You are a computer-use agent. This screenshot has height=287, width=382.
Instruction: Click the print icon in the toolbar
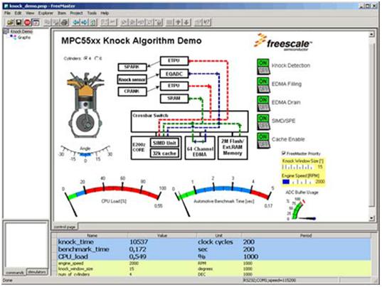[64, 22]
